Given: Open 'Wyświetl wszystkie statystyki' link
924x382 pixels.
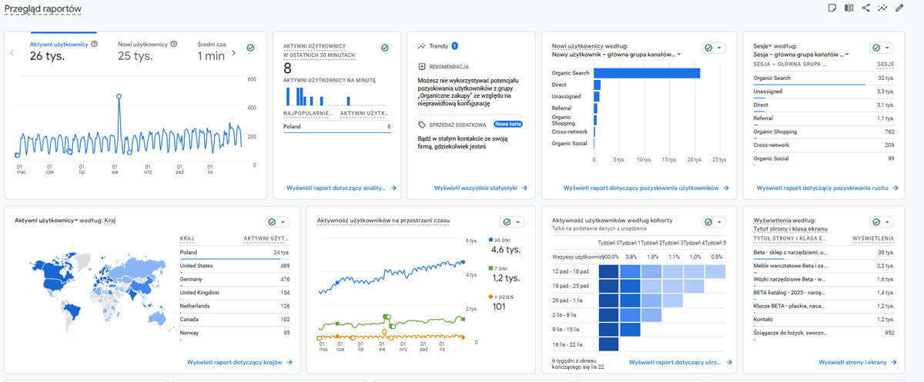Looking at the screenshot, I should point(480,188).
